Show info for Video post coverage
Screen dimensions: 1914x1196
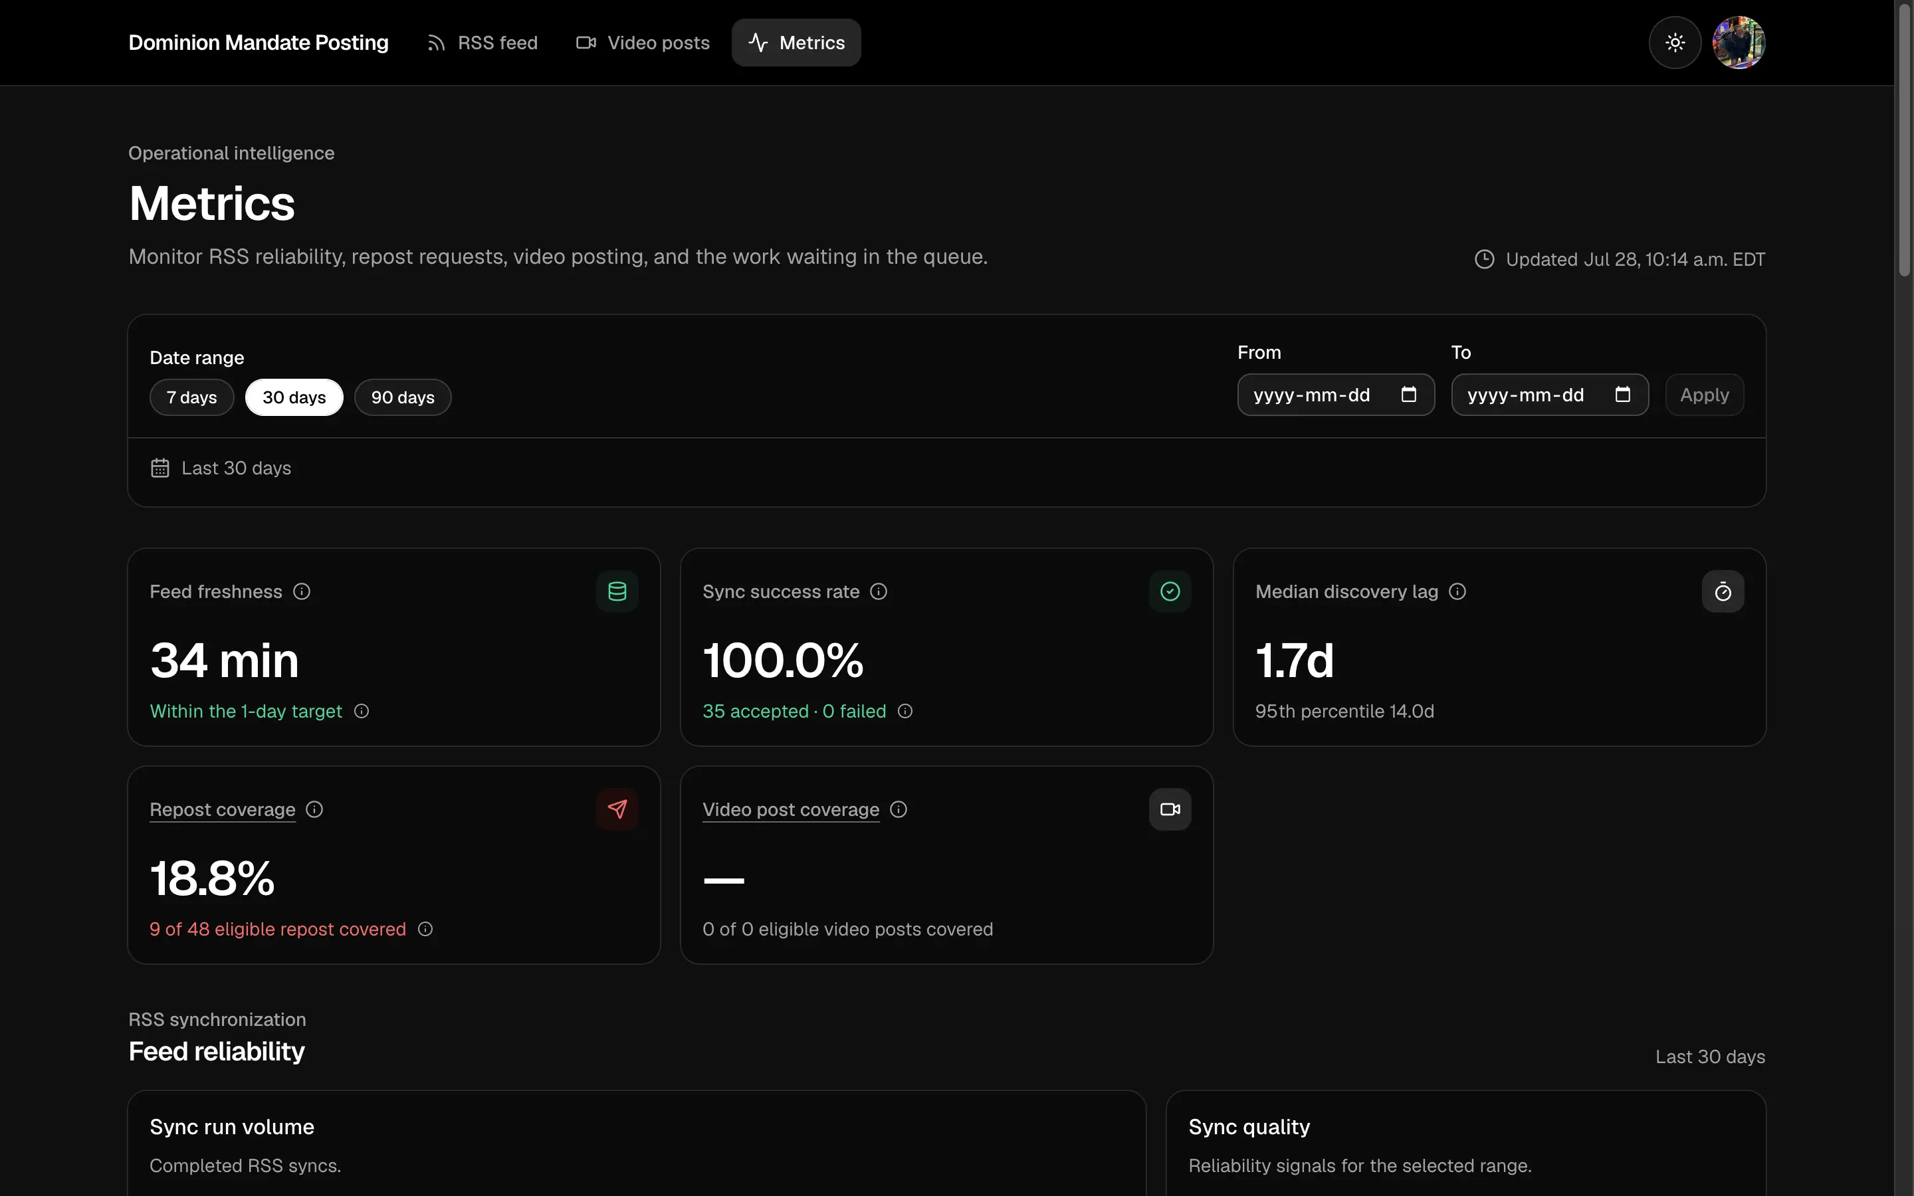click(899, 809)
